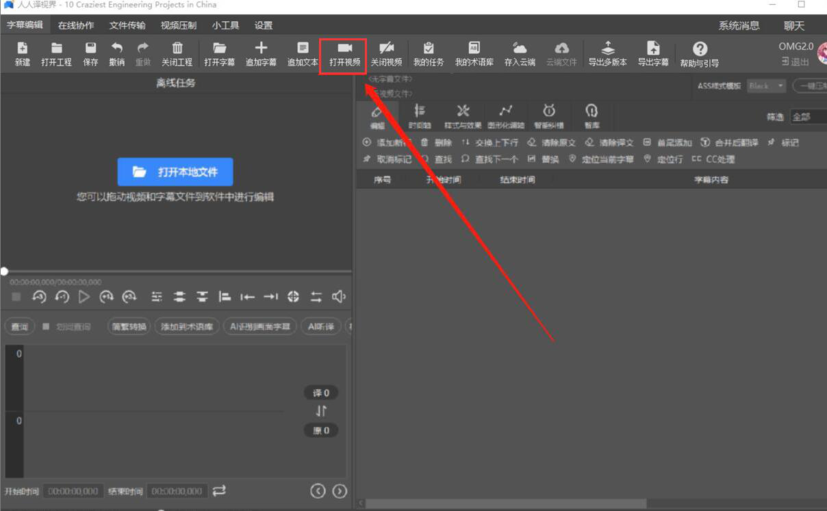Open the 视频压制 menu
The image size is (827, 511).
pos(178,25)
